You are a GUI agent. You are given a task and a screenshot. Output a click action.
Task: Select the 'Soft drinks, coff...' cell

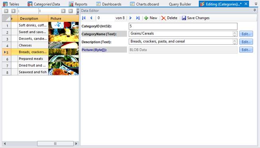coord(33,25)
